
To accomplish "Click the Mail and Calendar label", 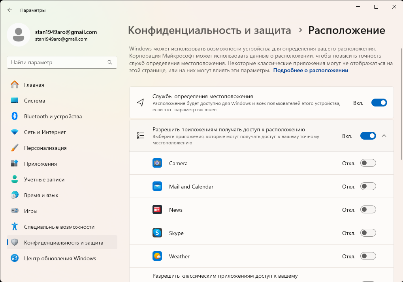I will pos(191,187).
